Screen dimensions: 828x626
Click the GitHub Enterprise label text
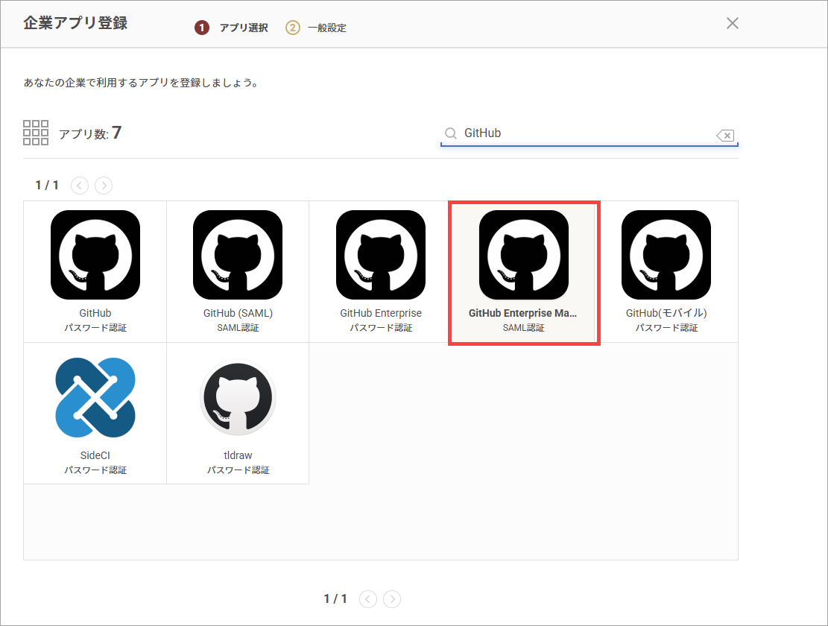tap(381, 313)
